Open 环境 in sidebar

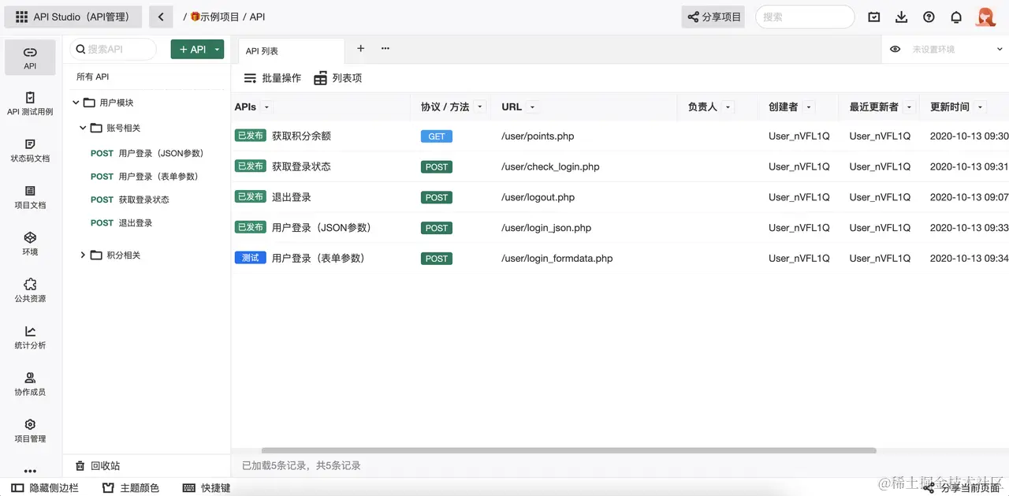point(30,244)
